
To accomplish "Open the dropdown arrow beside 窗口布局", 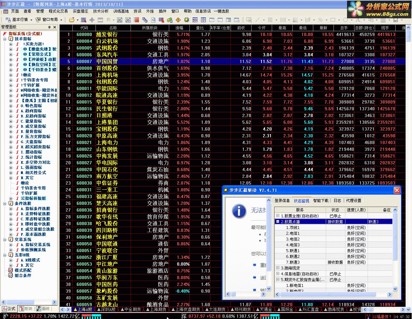I will (x=61, y=20).
